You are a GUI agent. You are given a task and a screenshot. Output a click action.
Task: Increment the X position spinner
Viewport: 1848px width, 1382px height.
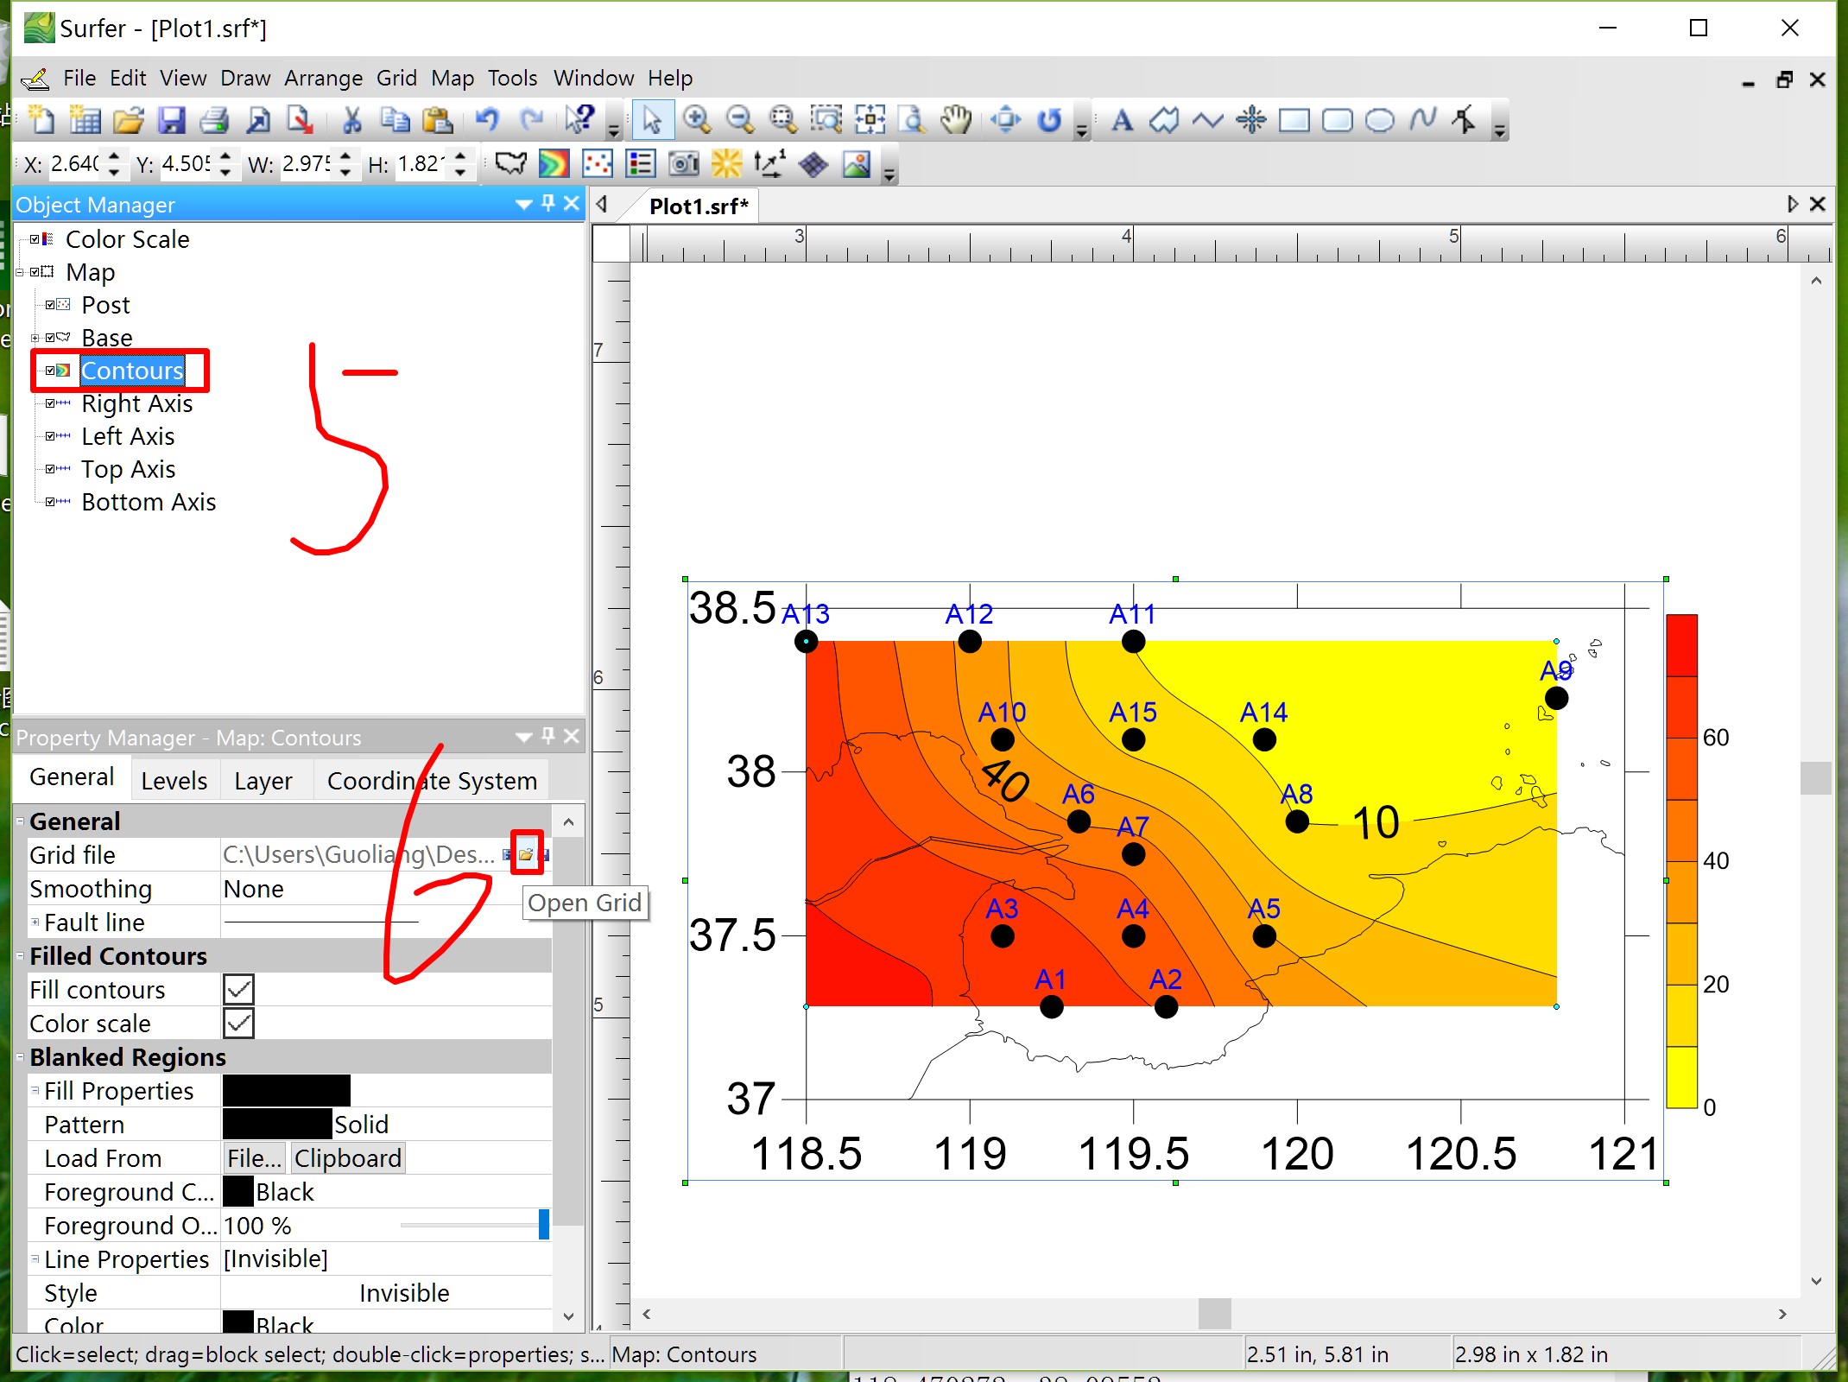(x=114, y=156)
